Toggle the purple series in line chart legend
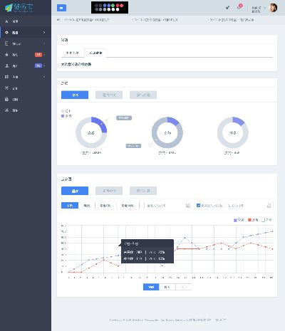Image resolution: width=285 pixels, height=331 pixels. (x=239, y=220)
